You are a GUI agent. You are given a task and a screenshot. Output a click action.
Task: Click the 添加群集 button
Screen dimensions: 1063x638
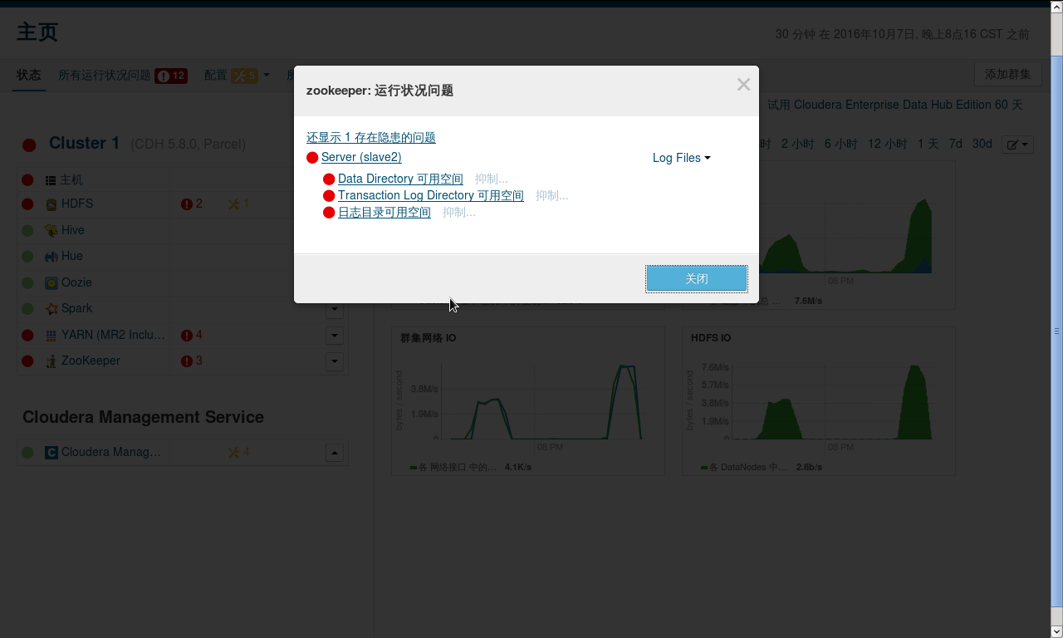(x=1008, y=74)
